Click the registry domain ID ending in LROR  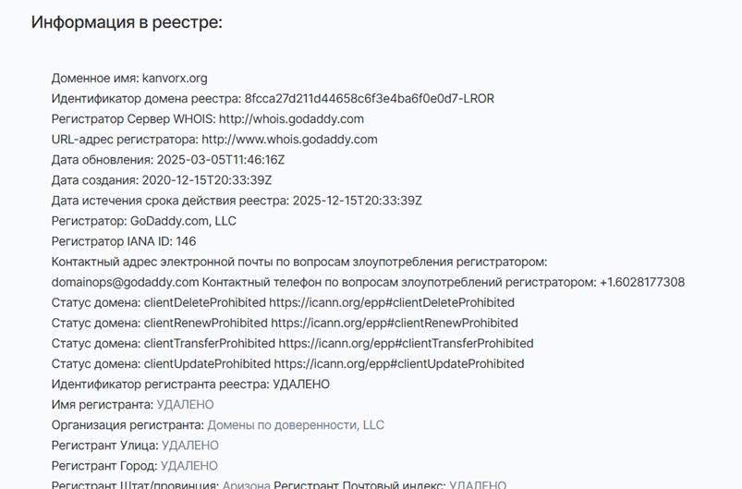click(369, 99)
